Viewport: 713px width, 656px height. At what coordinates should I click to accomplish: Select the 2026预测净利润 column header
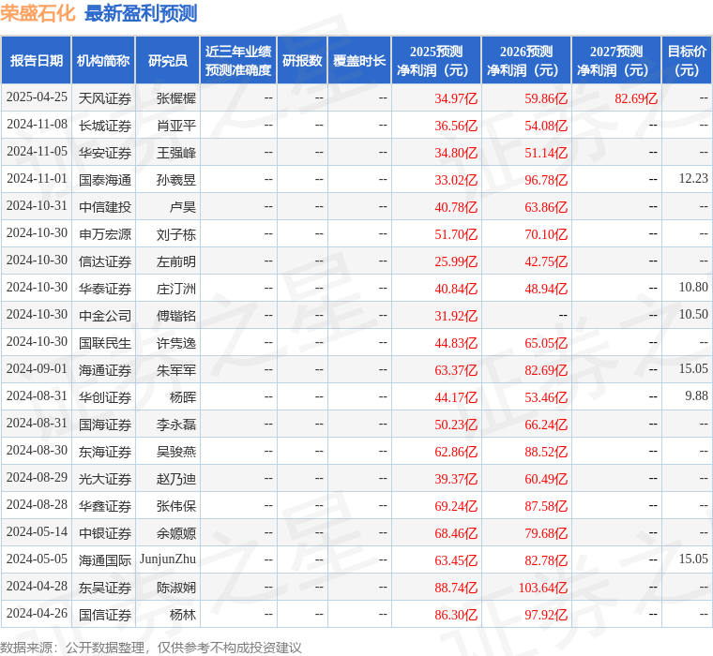click(526, 60)
